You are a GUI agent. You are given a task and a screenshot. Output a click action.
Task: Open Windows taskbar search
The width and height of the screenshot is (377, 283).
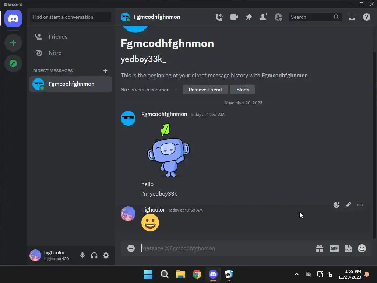(x=165, y=274)
